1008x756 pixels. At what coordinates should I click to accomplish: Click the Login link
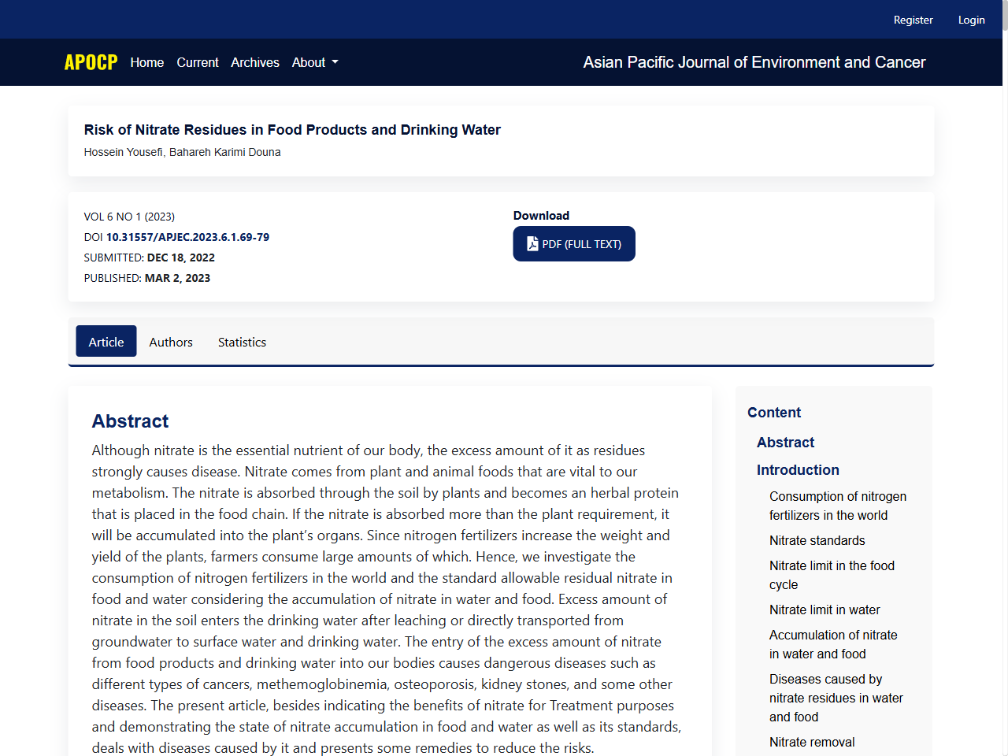pos(972,20)
